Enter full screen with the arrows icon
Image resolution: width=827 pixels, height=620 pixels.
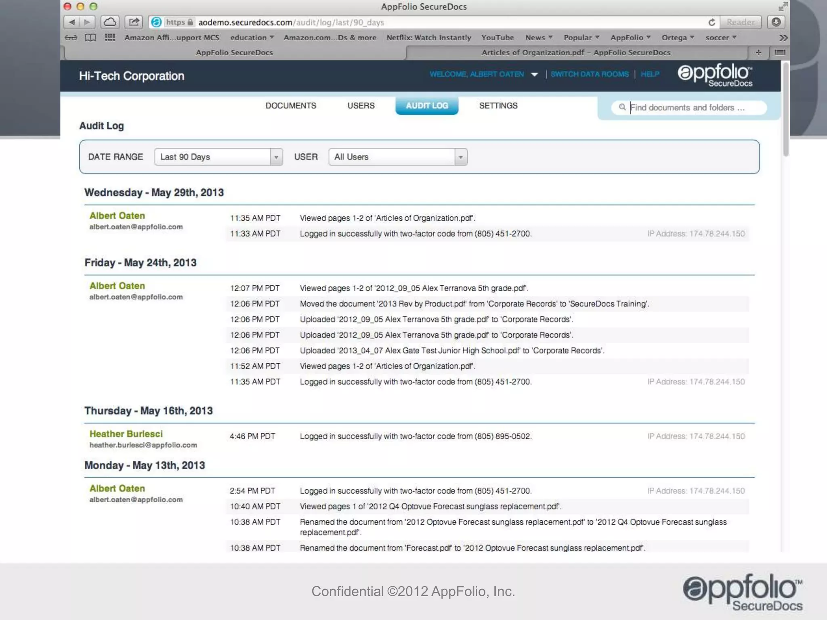pos(783,6)
